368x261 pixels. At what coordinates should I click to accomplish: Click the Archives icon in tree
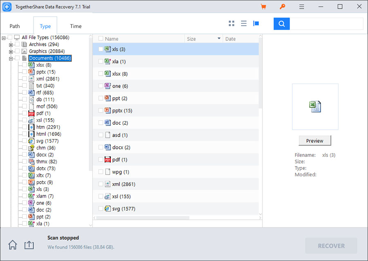click(x=24, y=44)
